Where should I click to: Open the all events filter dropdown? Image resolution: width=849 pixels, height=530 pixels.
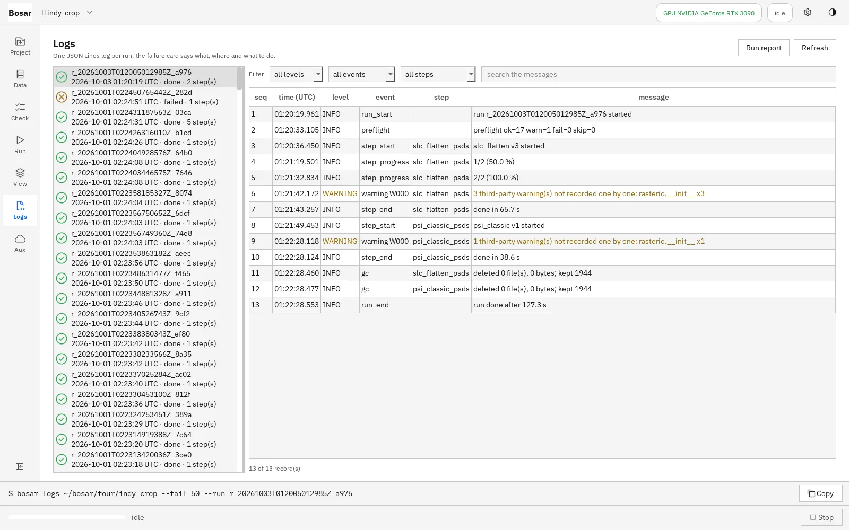tap(361, 74)
